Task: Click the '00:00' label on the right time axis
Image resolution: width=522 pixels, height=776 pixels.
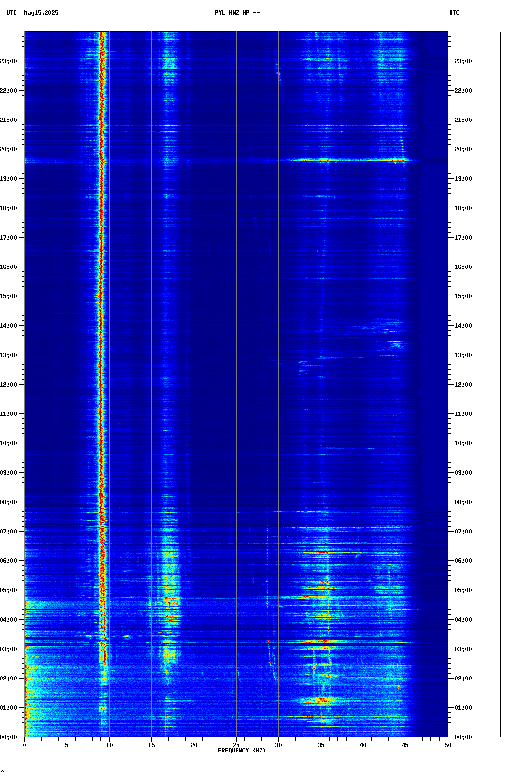Action: click(x=463, y=737)
